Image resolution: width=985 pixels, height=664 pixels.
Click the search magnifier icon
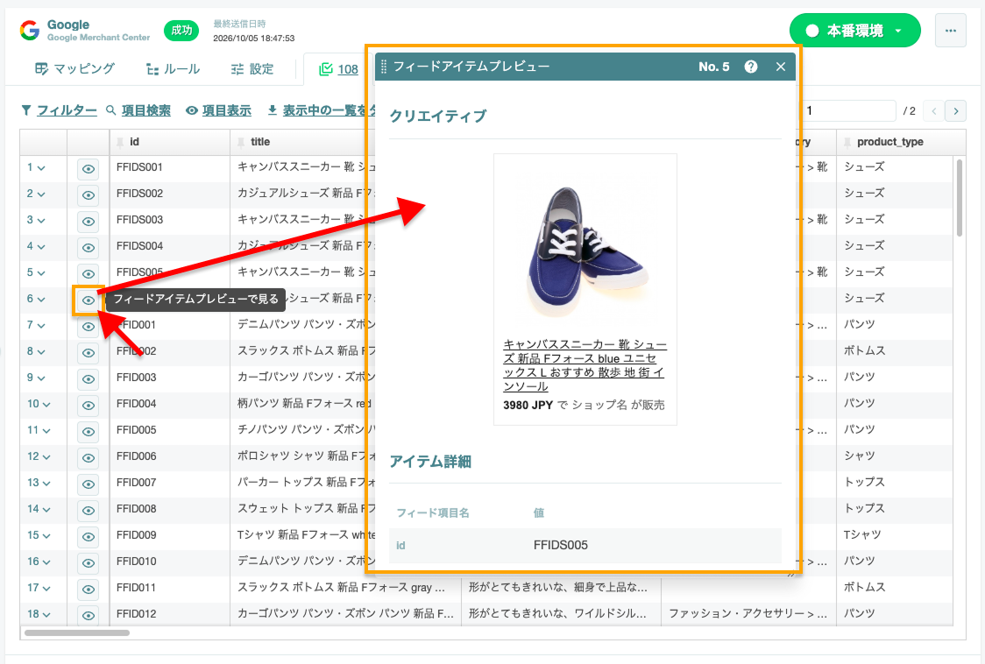click(x=111, y=110)
